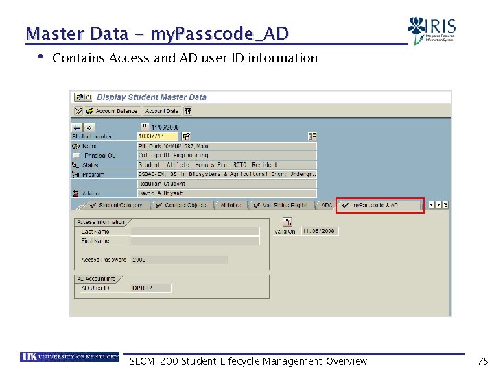This screenshot has height=370, width=494.
Task: Click the Advisor row icon
Action: (x=75, y=193)
